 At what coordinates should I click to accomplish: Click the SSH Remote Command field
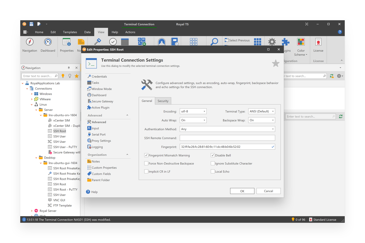(227, 138)
